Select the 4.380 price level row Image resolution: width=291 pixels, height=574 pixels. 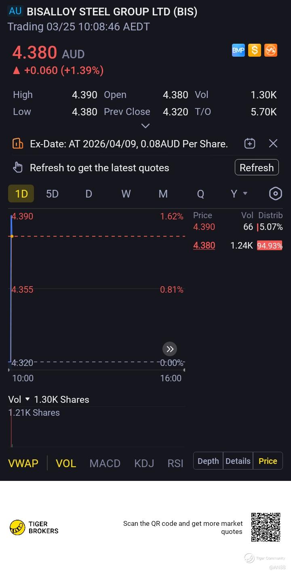coord(238,245)
